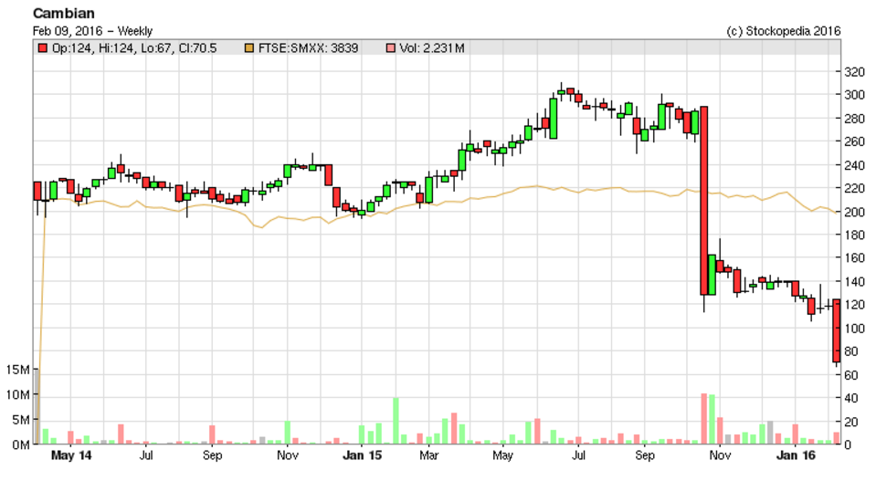Click the 'Vol: 2.231M' legend text
This screenshot has width=876, height=481.
pos(432,48)
